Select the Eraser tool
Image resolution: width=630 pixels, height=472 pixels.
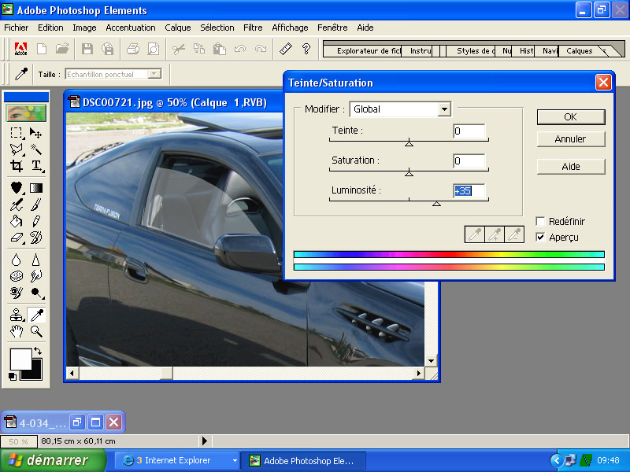click(x=16, y=238)
